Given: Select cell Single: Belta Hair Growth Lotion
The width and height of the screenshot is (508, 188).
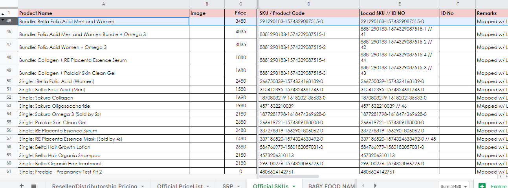Looking at the screenshot, I should 103,147.
